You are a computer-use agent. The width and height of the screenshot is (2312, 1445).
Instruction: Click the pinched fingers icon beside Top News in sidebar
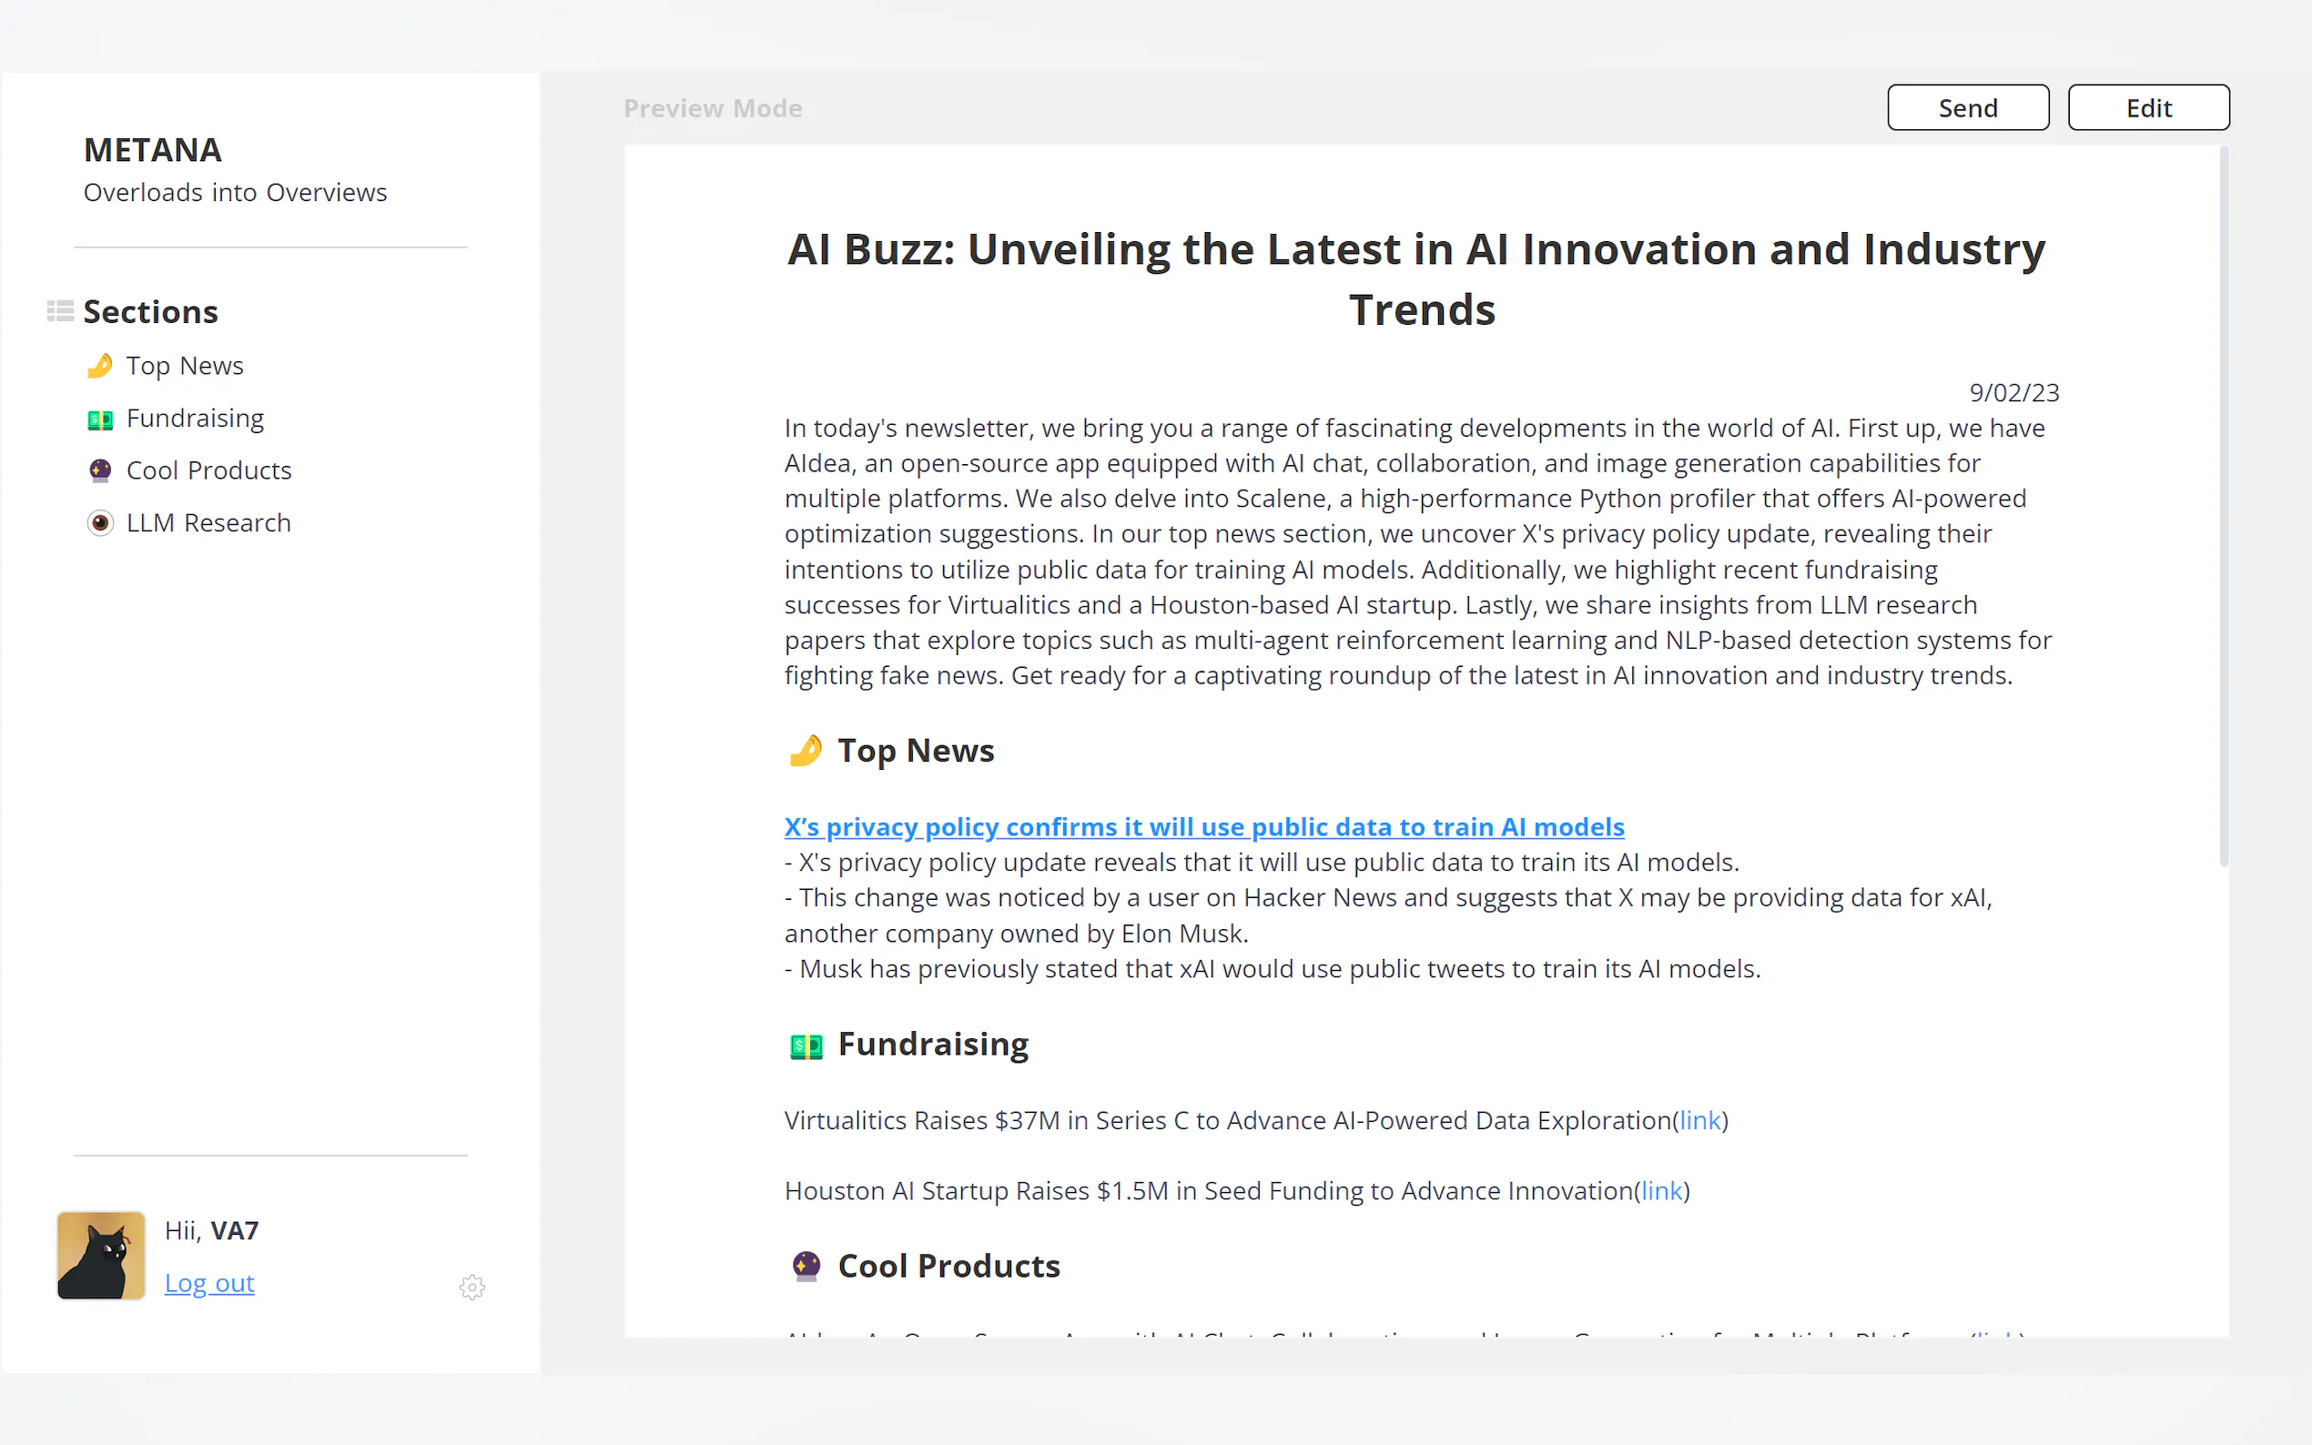coord(99,366)
